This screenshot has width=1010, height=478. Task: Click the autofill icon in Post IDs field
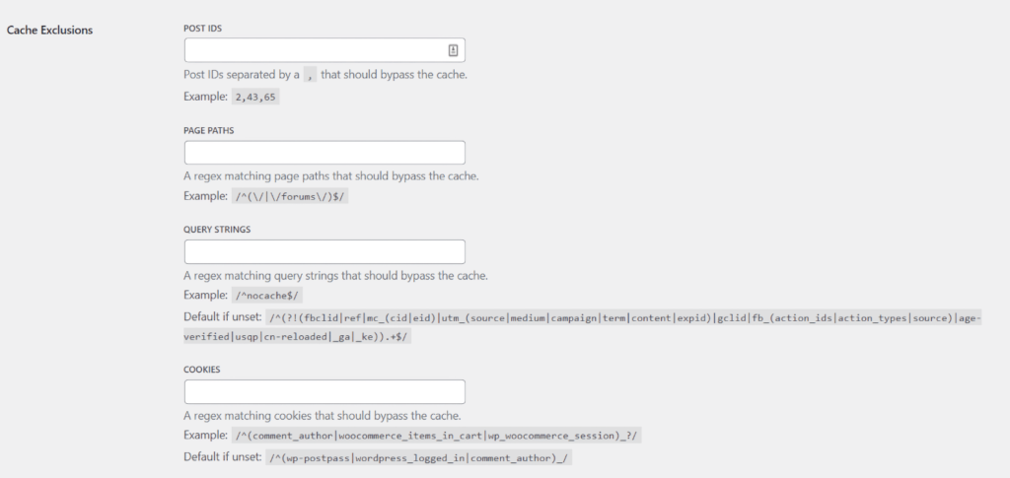[453, 50]
